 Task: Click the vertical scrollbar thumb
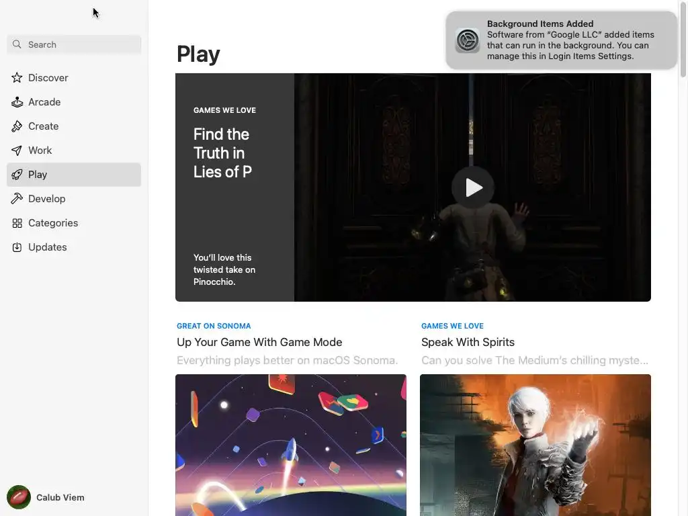(x=683, y=40)
